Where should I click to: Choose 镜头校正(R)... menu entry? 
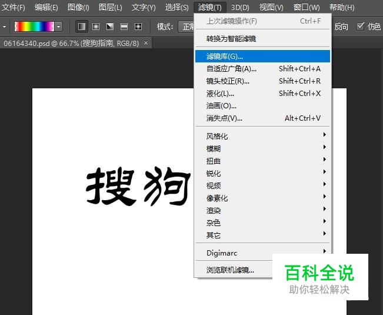pos(262,81)
